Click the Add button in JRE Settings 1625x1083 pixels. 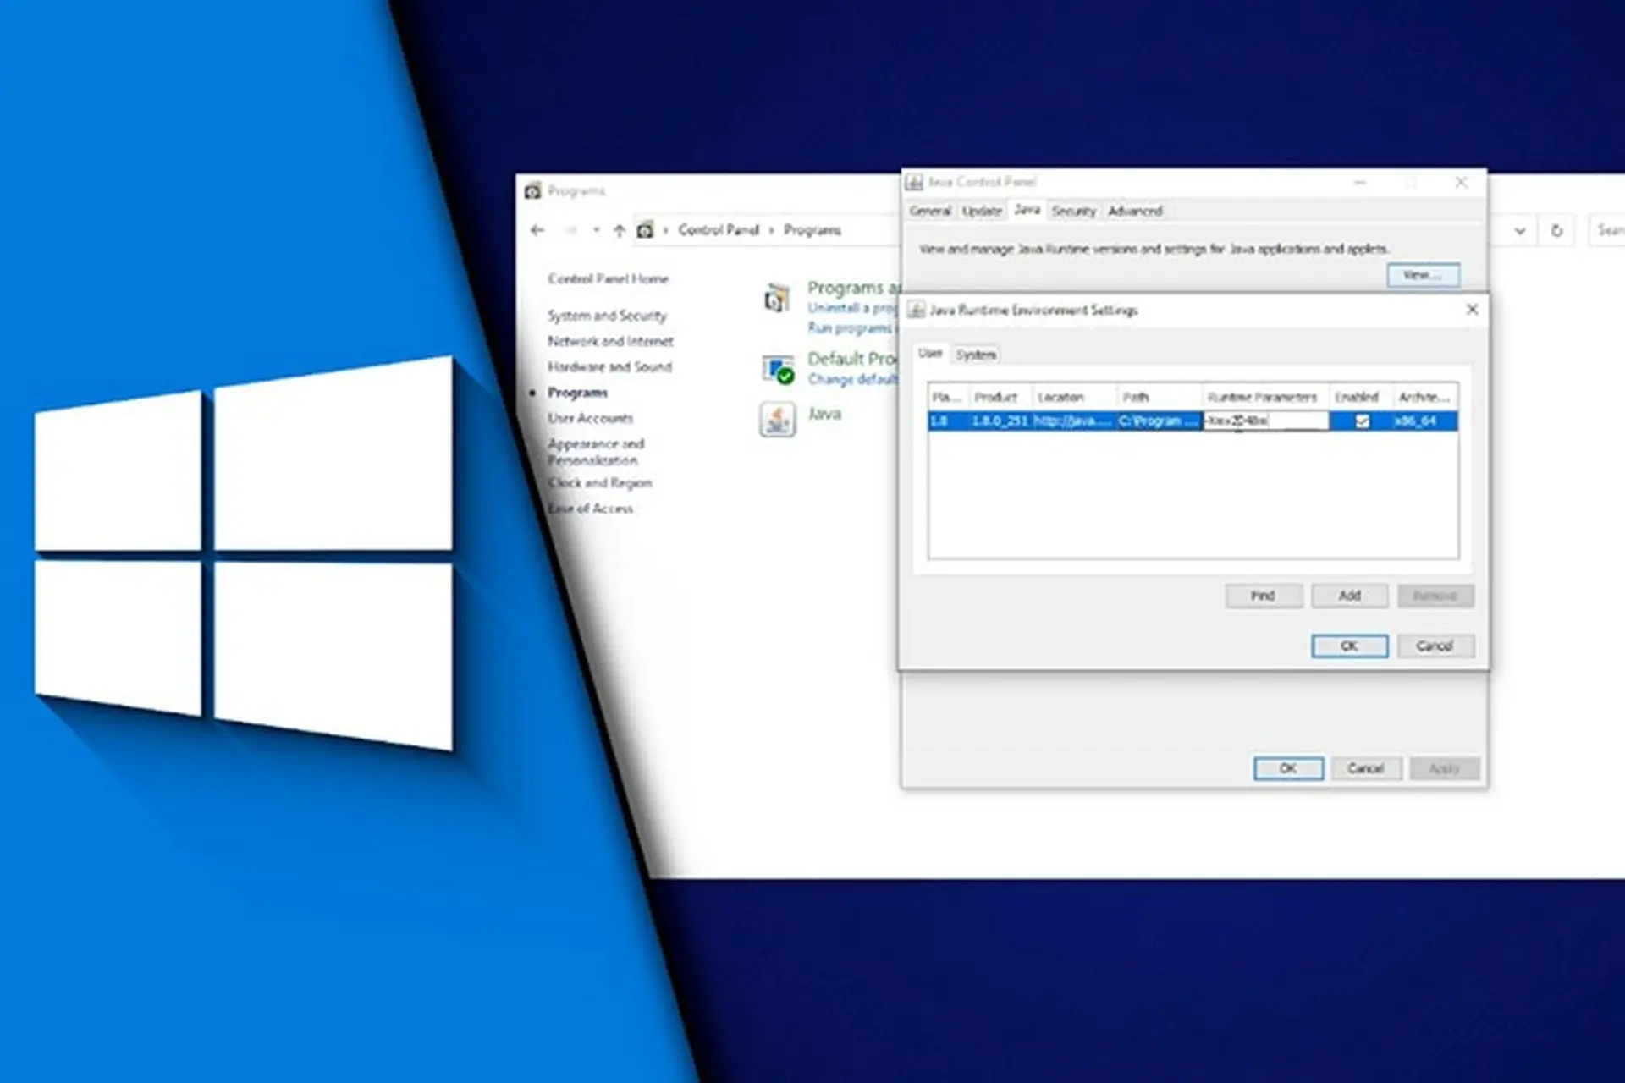pos(1350,596)
